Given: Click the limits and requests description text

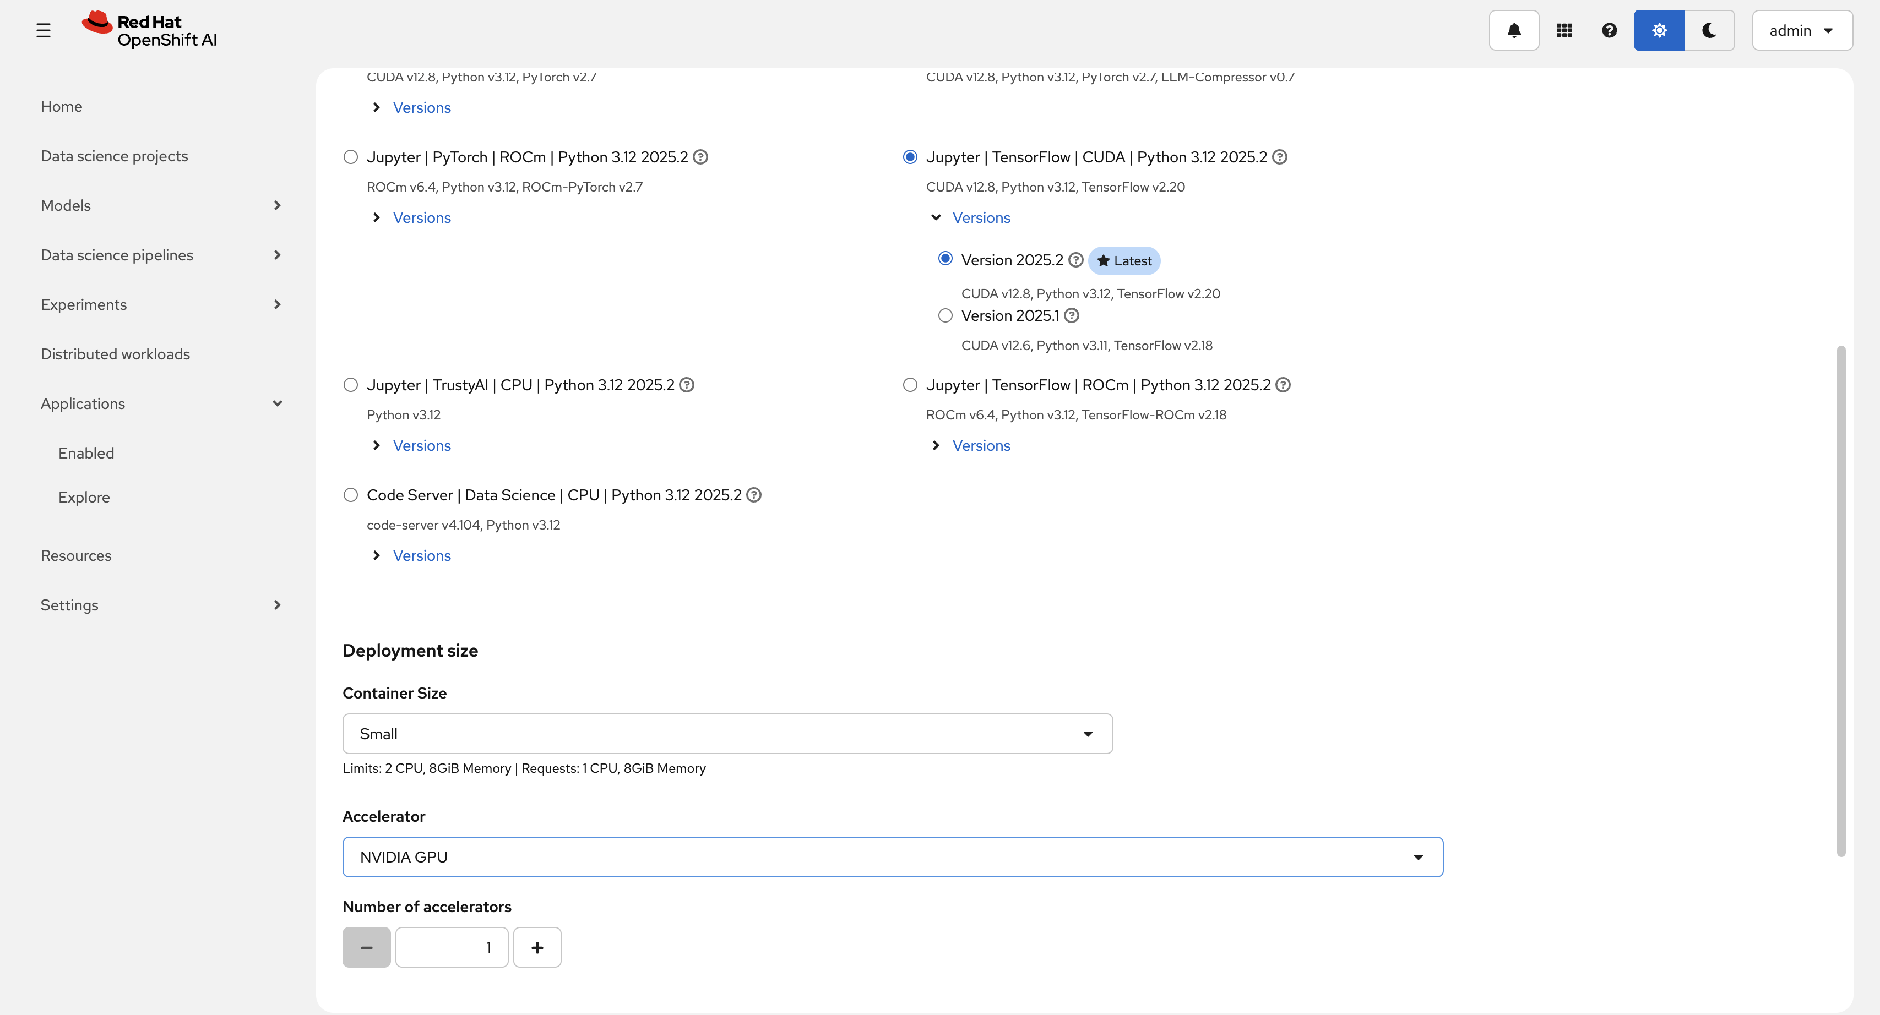Looking at the screenshot, I should 524,768.
